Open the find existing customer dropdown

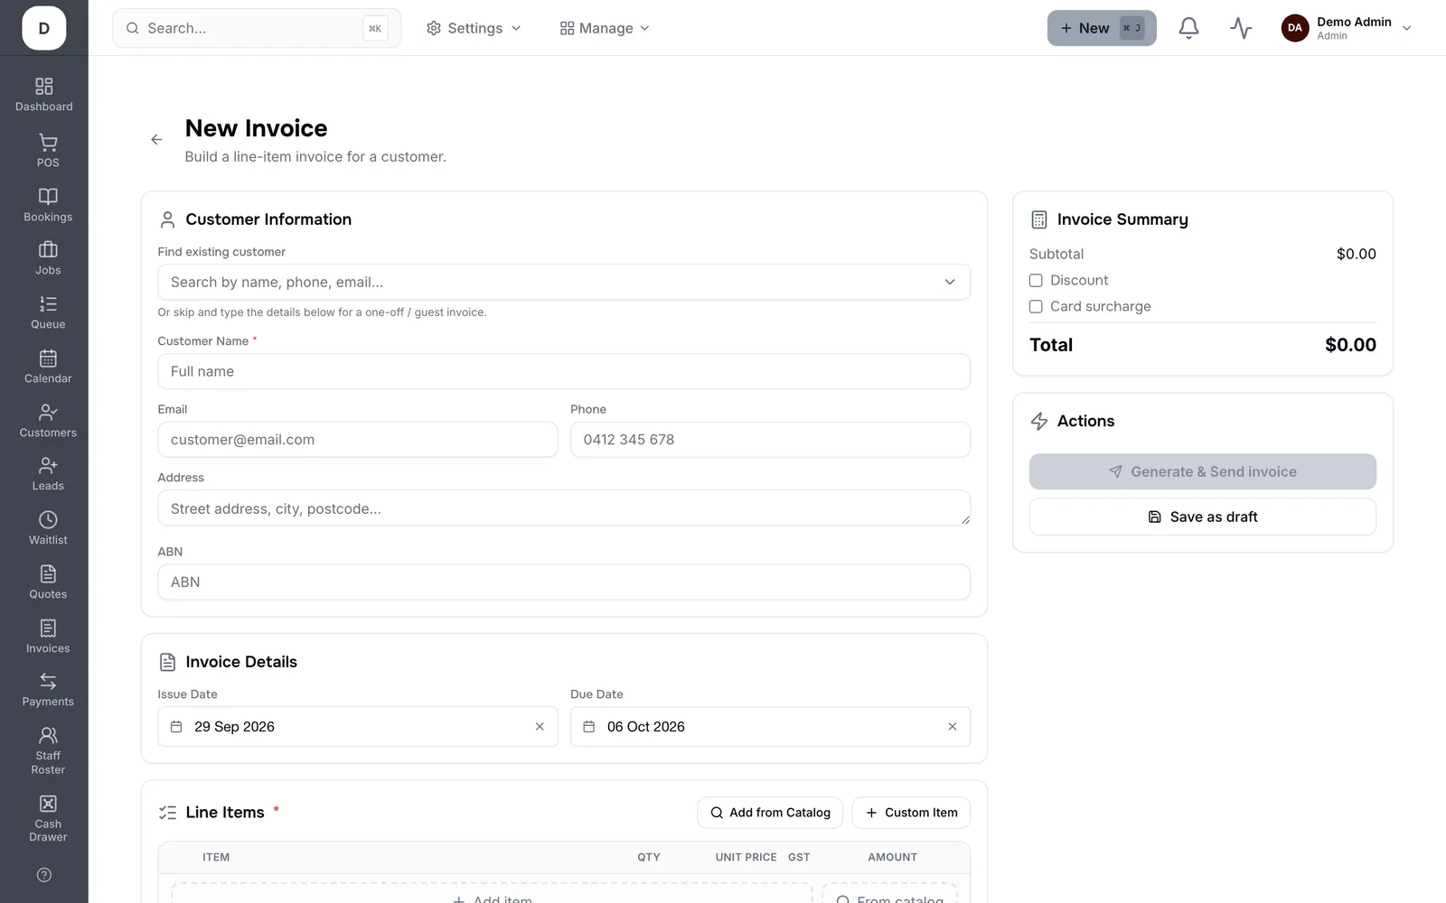tap(564, 282)
